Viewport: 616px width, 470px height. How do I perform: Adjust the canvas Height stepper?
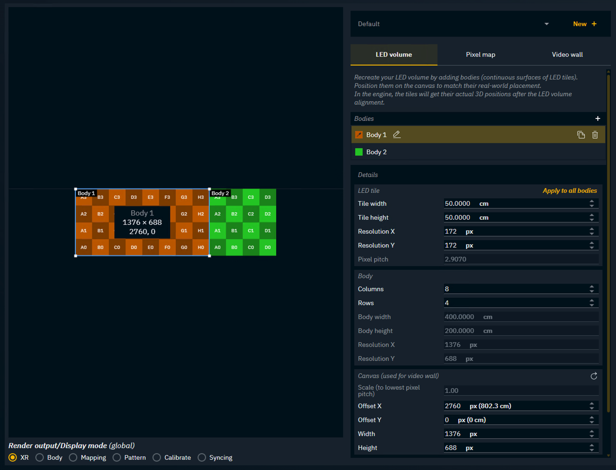pyautogui.click(x=592, y=448)
